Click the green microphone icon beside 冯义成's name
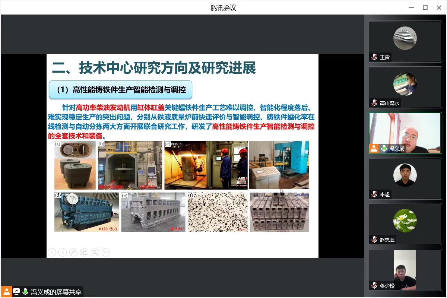This screenshot has width=447, height=298. (x=384, y=148)
